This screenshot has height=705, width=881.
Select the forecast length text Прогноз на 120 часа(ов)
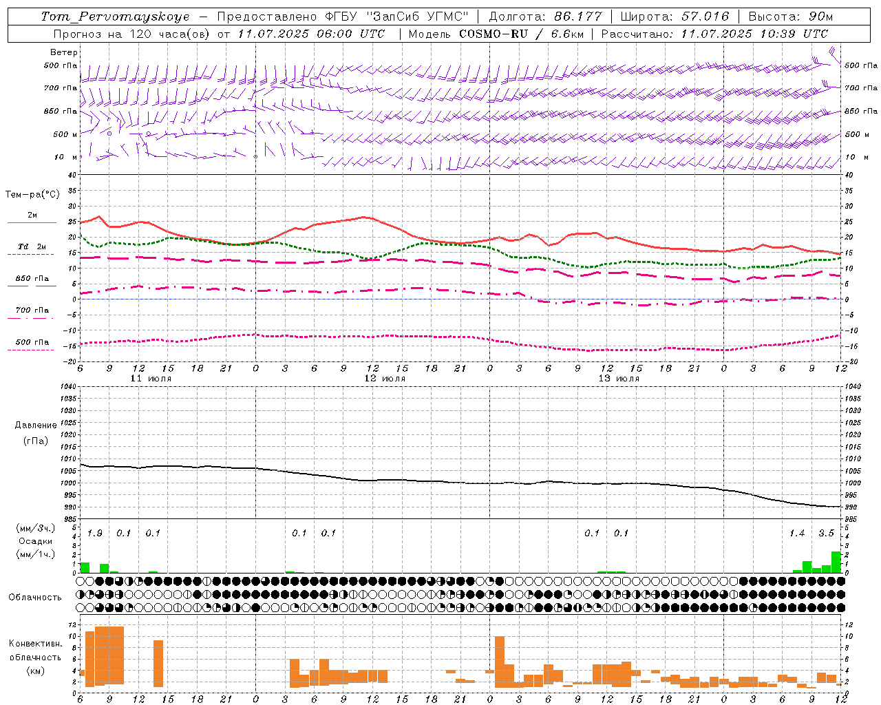pos(132,34)
